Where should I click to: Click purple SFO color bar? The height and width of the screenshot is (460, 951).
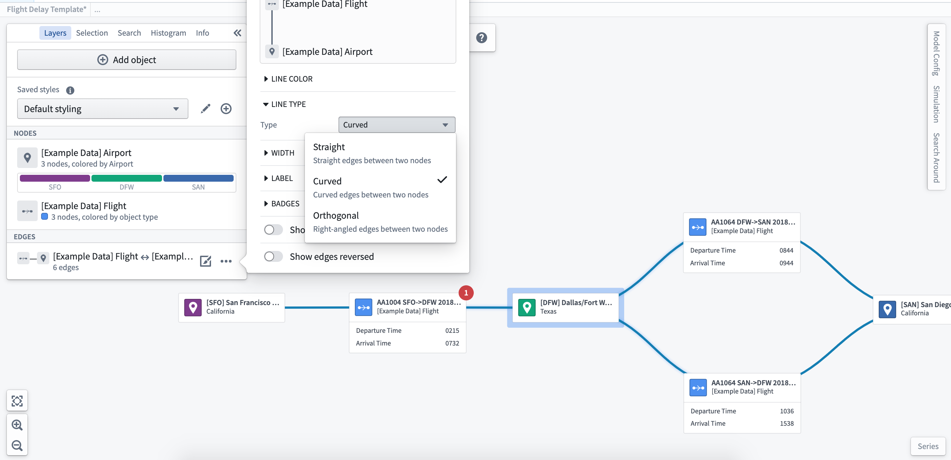54,179
